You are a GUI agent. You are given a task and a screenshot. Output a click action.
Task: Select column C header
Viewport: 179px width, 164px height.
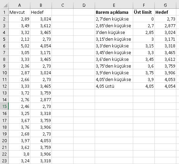tap(63, 5)
